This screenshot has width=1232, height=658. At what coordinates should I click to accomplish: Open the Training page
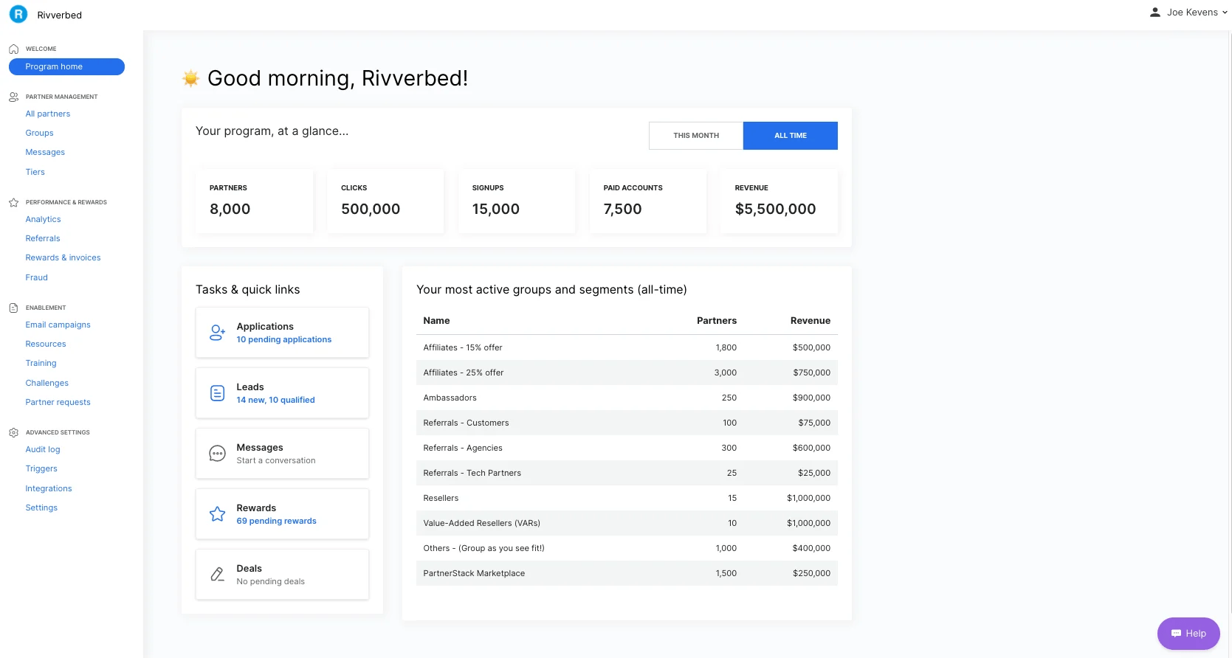[41, 363]
